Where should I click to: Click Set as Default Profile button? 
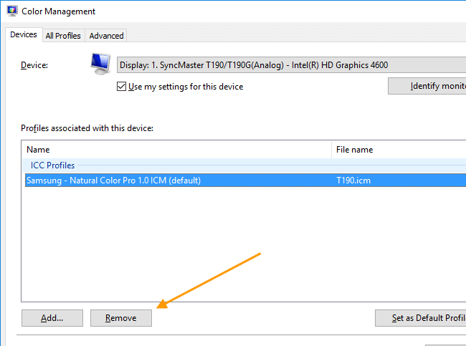click(x=421, y=318)
